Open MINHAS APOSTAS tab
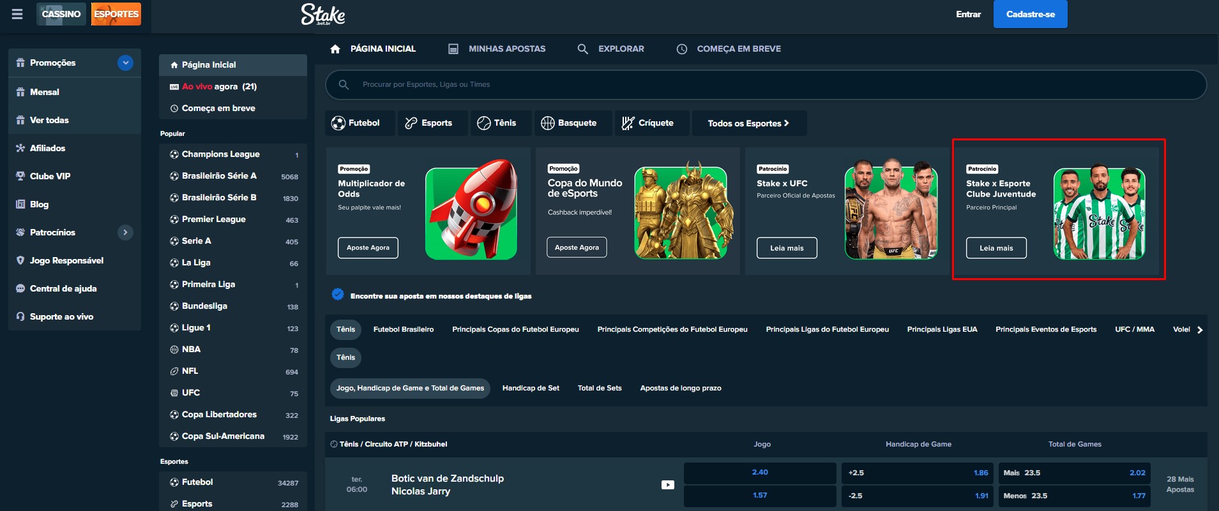 (497, 49)
